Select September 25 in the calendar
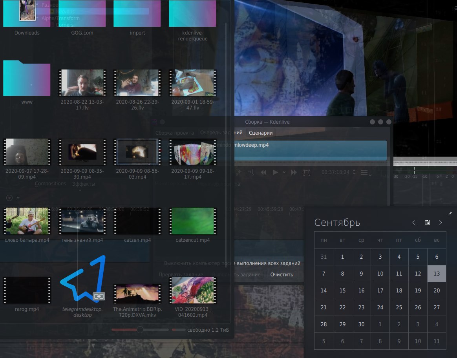Viewport: 457px width, 358px height. pyautogui.click(x=399, y=307)
